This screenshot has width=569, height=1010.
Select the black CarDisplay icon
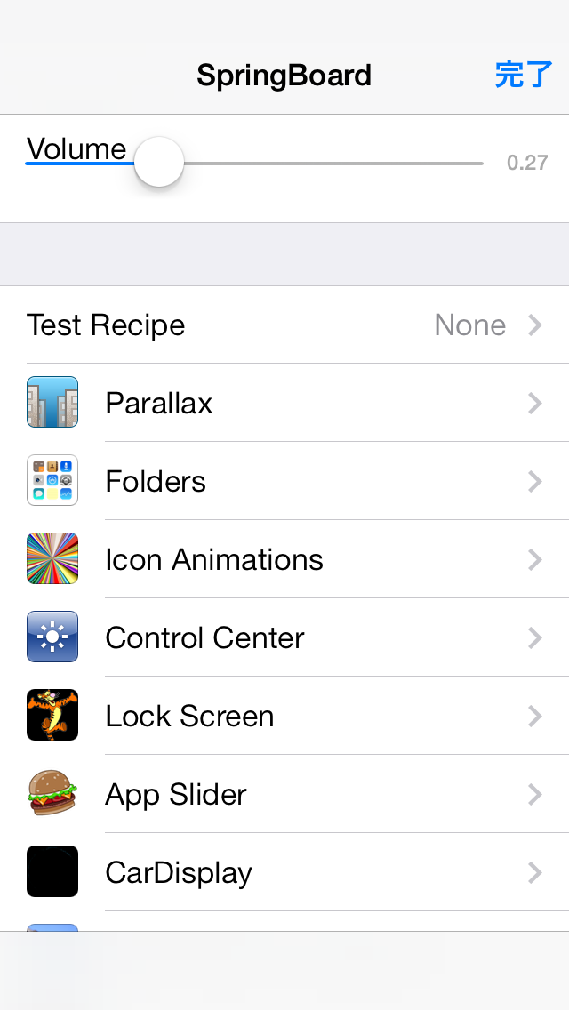(52, 871)
